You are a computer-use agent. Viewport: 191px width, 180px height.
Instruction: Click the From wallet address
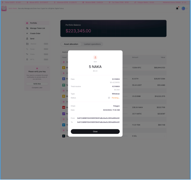click(98, 118)
